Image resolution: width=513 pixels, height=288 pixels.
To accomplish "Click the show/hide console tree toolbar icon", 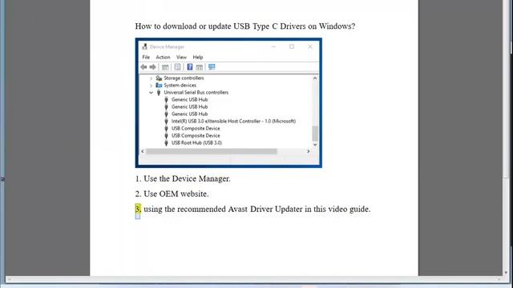I will pos(165,67).
